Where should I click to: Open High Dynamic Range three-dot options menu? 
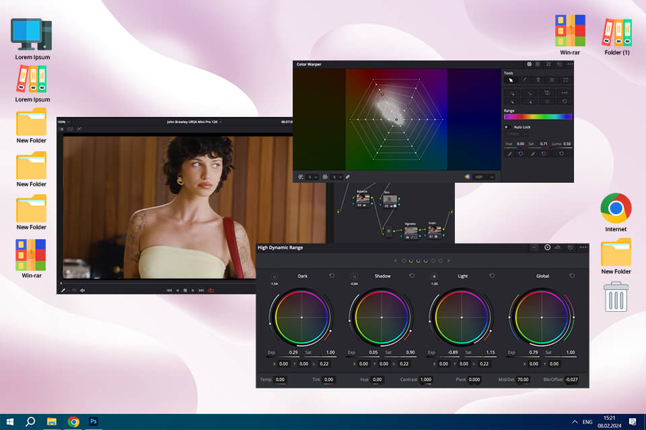(583, 247)
